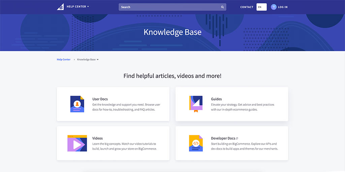Open the Videos heading link

click(x=97, y=138)
